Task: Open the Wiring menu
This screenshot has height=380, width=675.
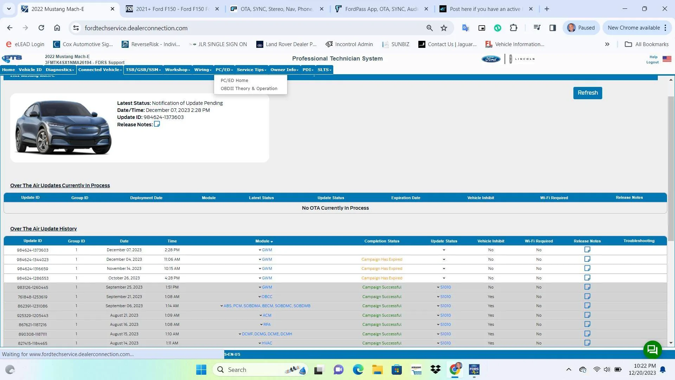Action: click(x=203, y=70)
